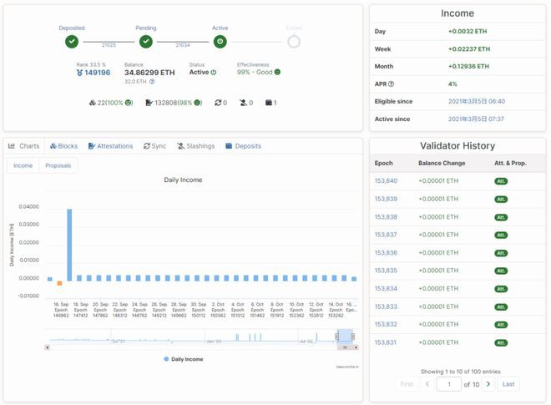Select the Income chart toggle
This screenshot has height=405, width=551.
tap(23, 165)
